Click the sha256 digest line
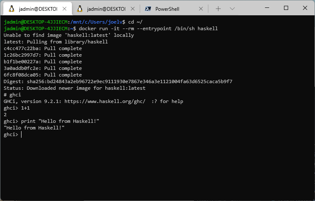 [x=118, y=81]
